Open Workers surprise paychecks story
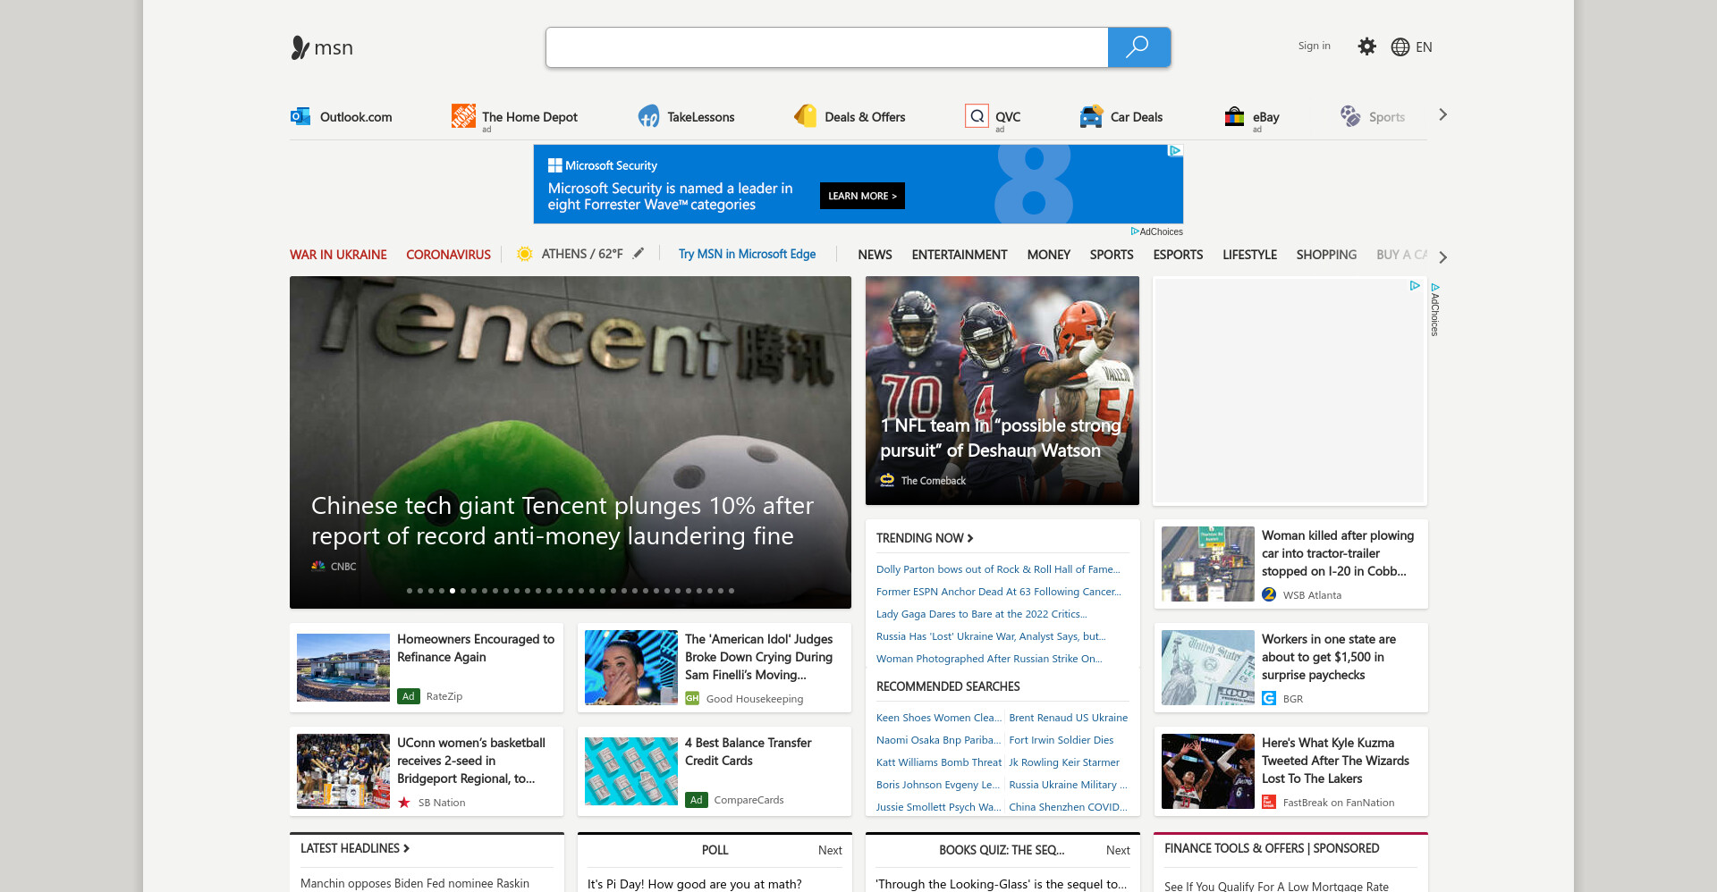The width and height of the screenshot is (1717, 892). (1291, 668)
